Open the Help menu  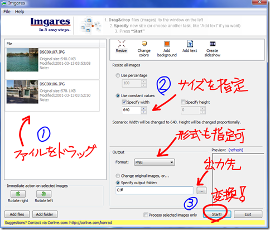pyautogui.click(x=20, y=12)
